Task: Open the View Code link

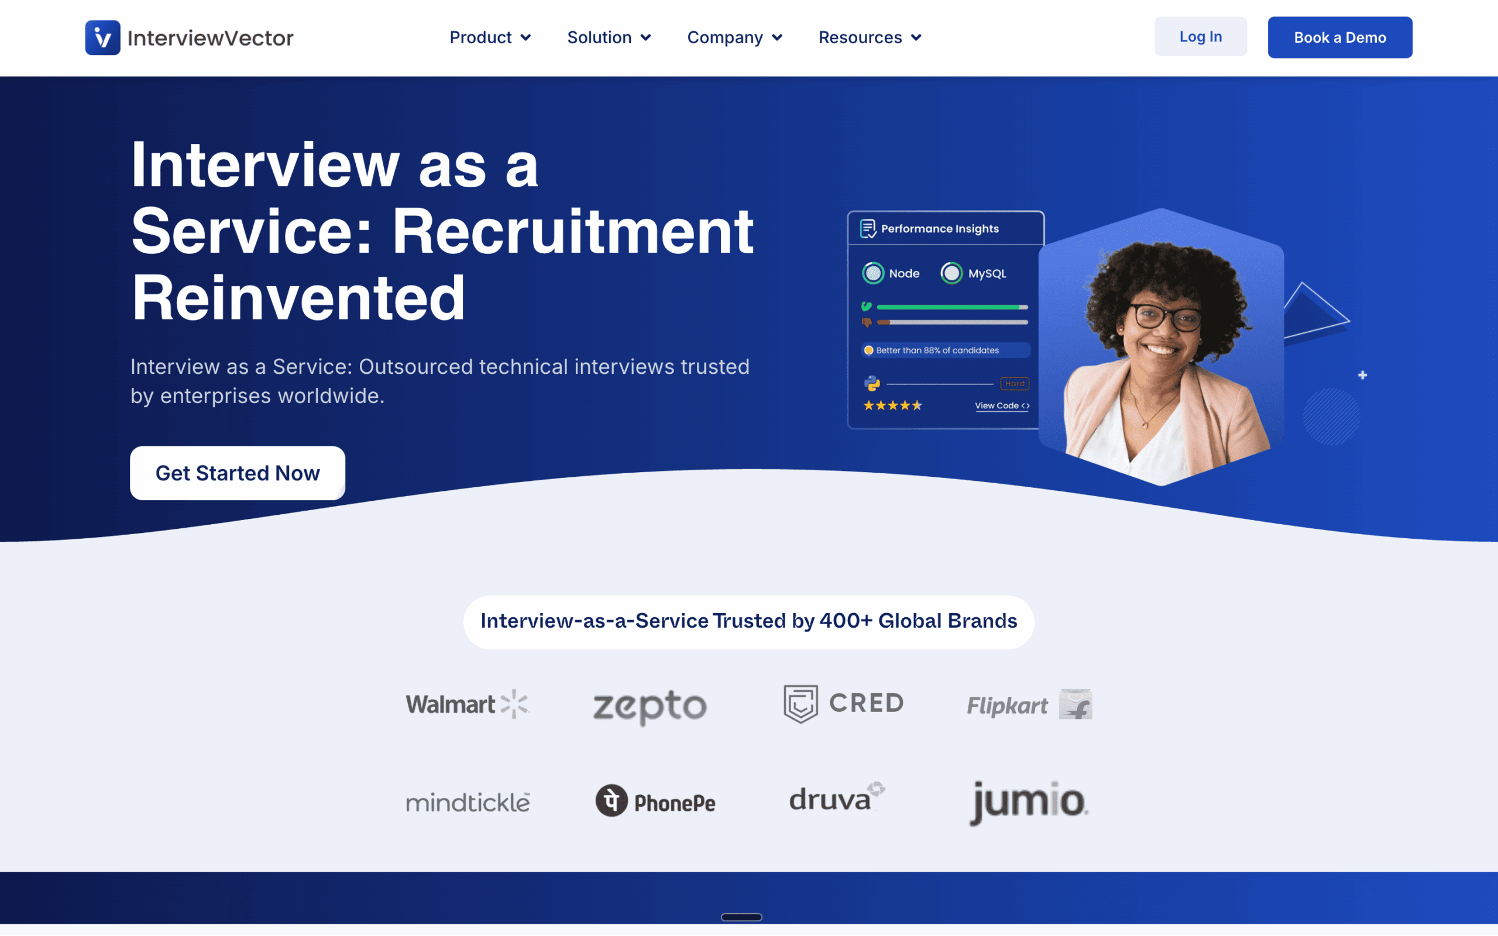Action: [1002, 405]
